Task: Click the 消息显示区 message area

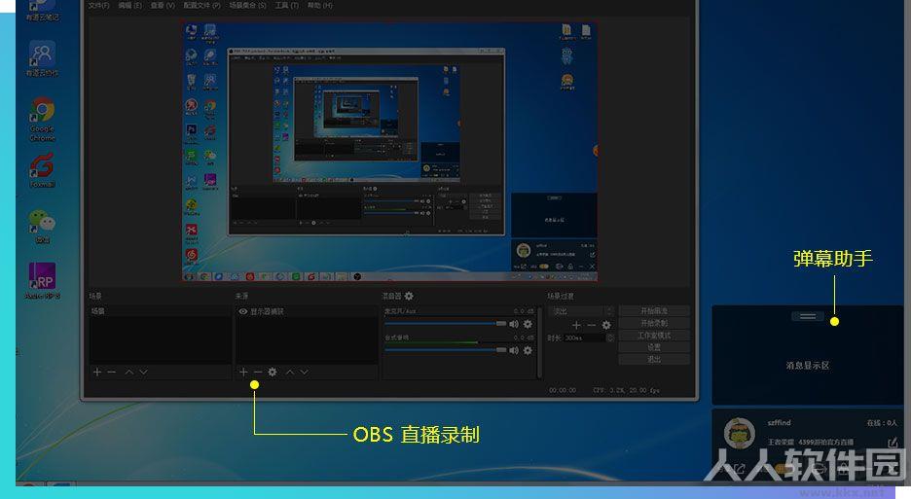Action: coord(808,366)
